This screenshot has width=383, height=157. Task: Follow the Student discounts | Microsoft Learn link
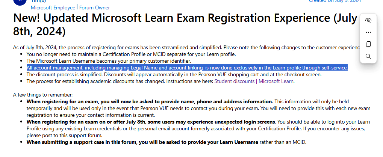pyautogui.click(x=254, y=81)
